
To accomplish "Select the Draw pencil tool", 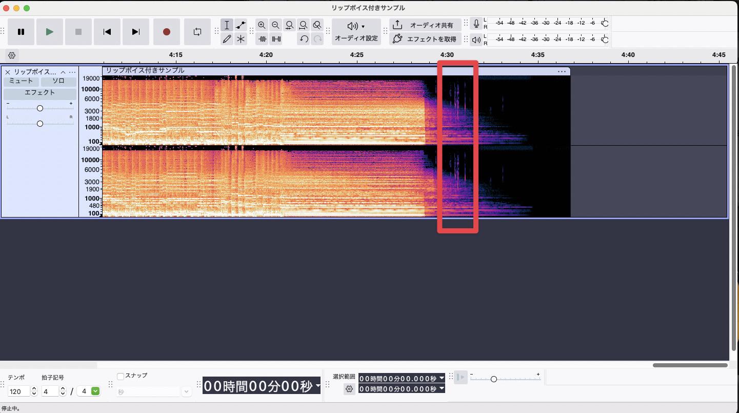I will (x=227, y=39).
